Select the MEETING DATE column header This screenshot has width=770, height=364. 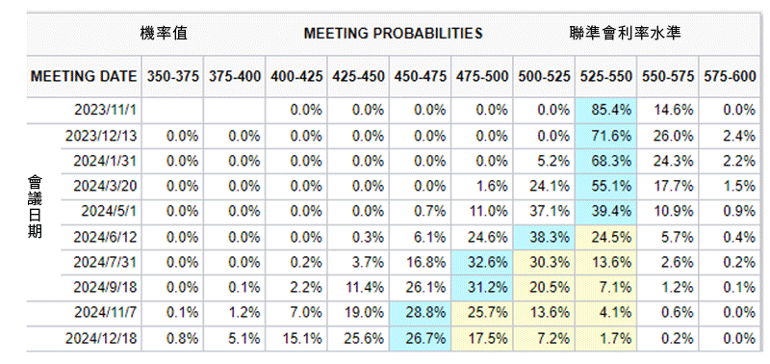tap(84, 77)
